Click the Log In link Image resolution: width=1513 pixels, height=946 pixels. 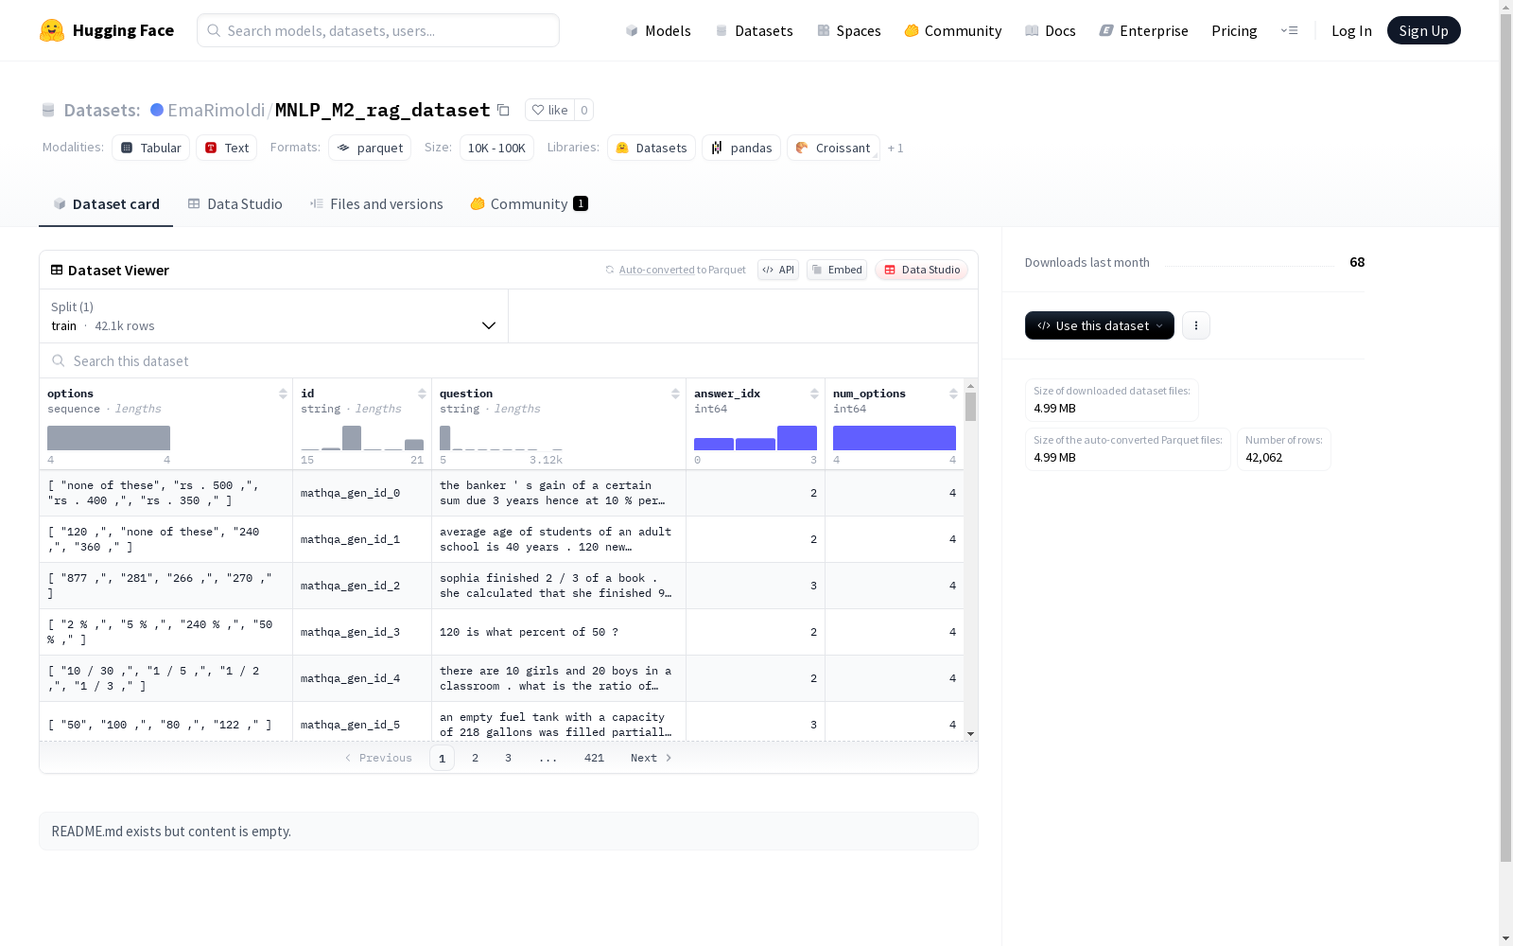[x=1351, y=30]
